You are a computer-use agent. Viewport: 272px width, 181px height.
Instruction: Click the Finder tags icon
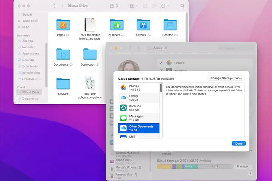154,6
